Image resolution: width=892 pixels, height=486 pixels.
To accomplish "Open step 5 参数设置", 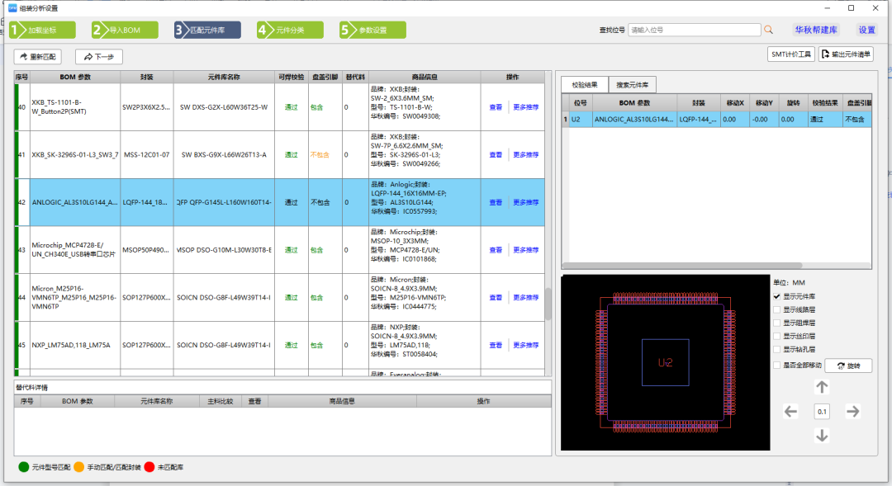I will point(372,31).
